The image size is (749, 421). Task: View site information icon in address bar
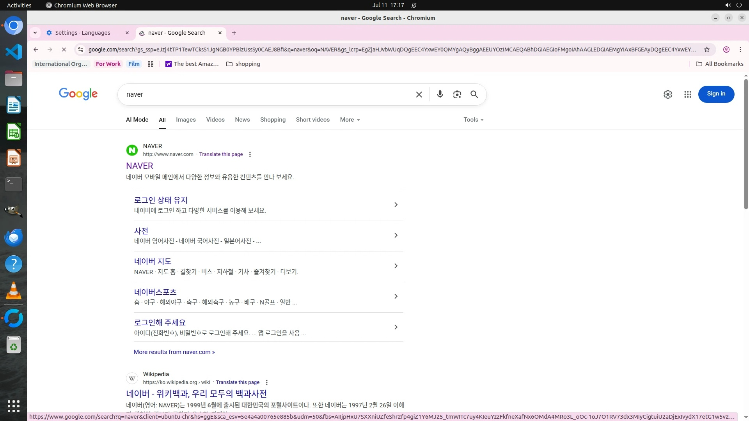point(81,50)
